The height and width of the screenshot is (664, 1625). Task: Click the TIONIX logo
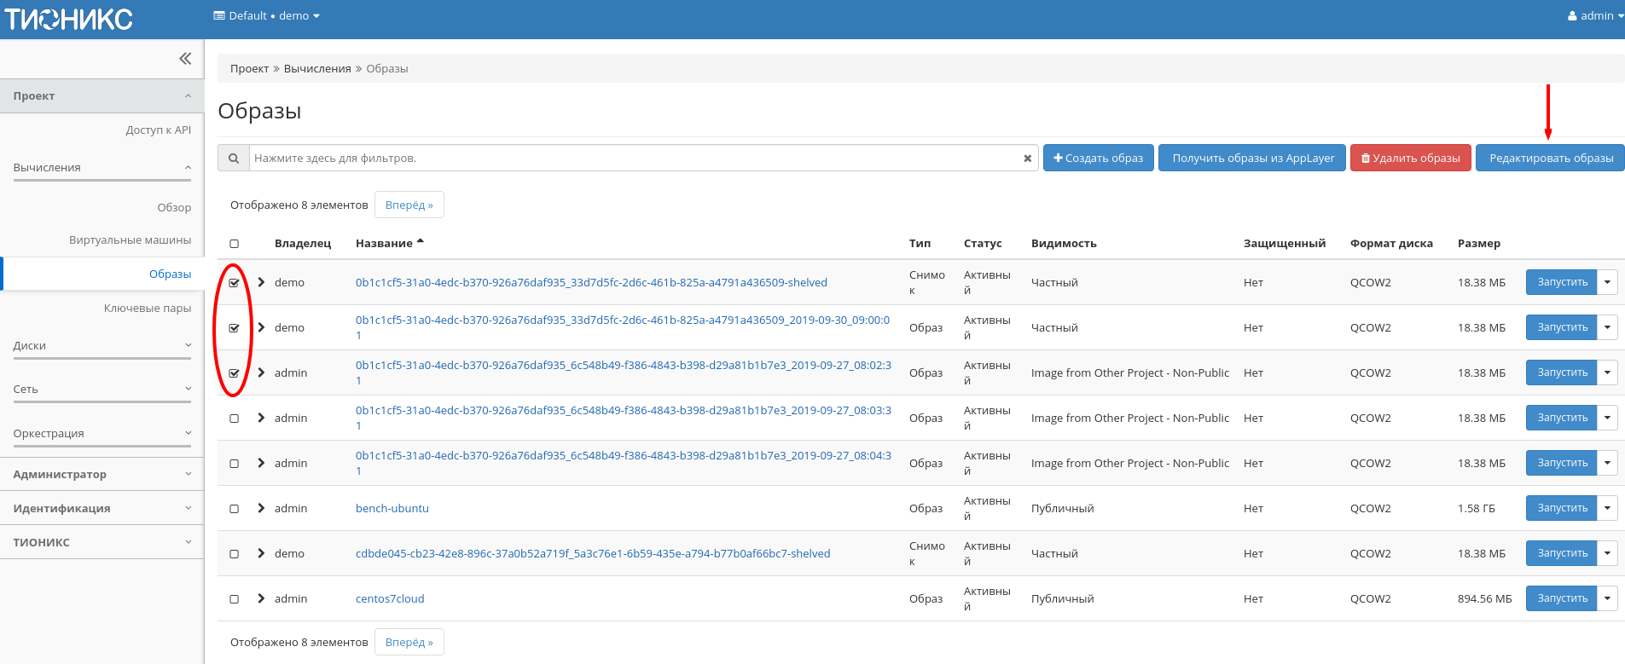pos(69,19)
